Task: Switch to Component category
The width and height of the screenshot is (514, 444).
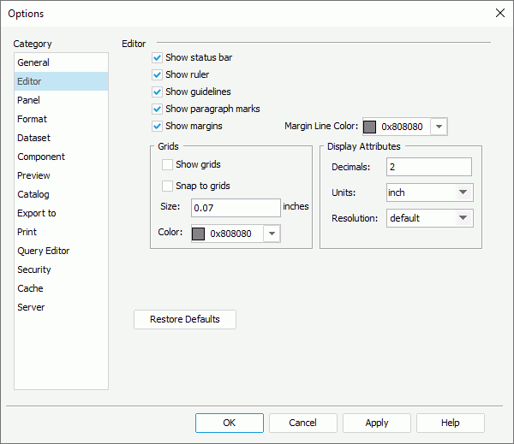Action: (61, 157)
